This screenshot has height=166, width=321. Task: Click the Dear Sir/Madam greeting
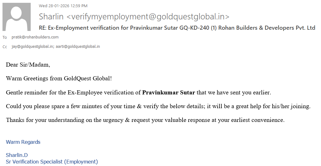pos(28,65)
